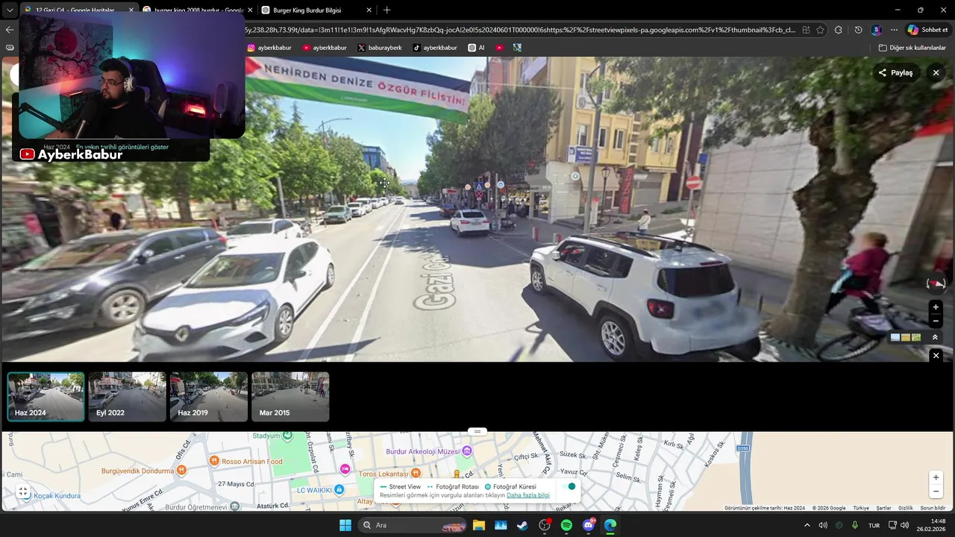Zoom in on the mini map

(x=936, y=477)
